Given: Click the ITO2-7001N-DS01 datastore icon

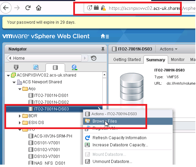Looking at the screenshot, I should [31, 96].
